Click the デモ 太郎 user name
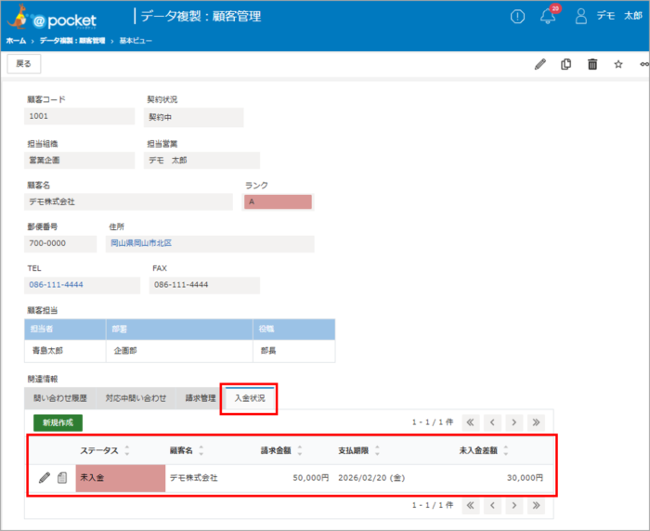Viewport: 650px width, 531px height. click(619, 16)
